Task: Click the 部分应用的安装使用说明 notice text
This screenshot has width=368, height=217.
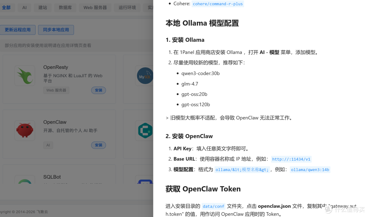Action: [48, 46]
